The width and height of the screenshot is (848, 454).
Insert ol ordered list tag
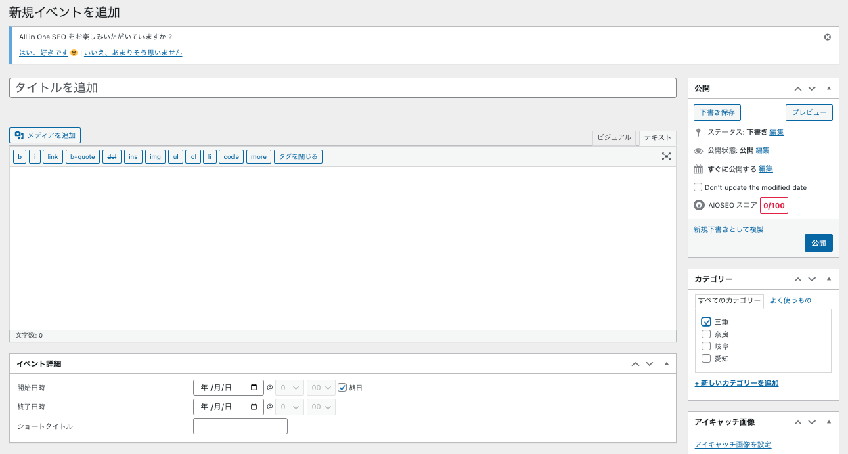click(x=194, y=157)
